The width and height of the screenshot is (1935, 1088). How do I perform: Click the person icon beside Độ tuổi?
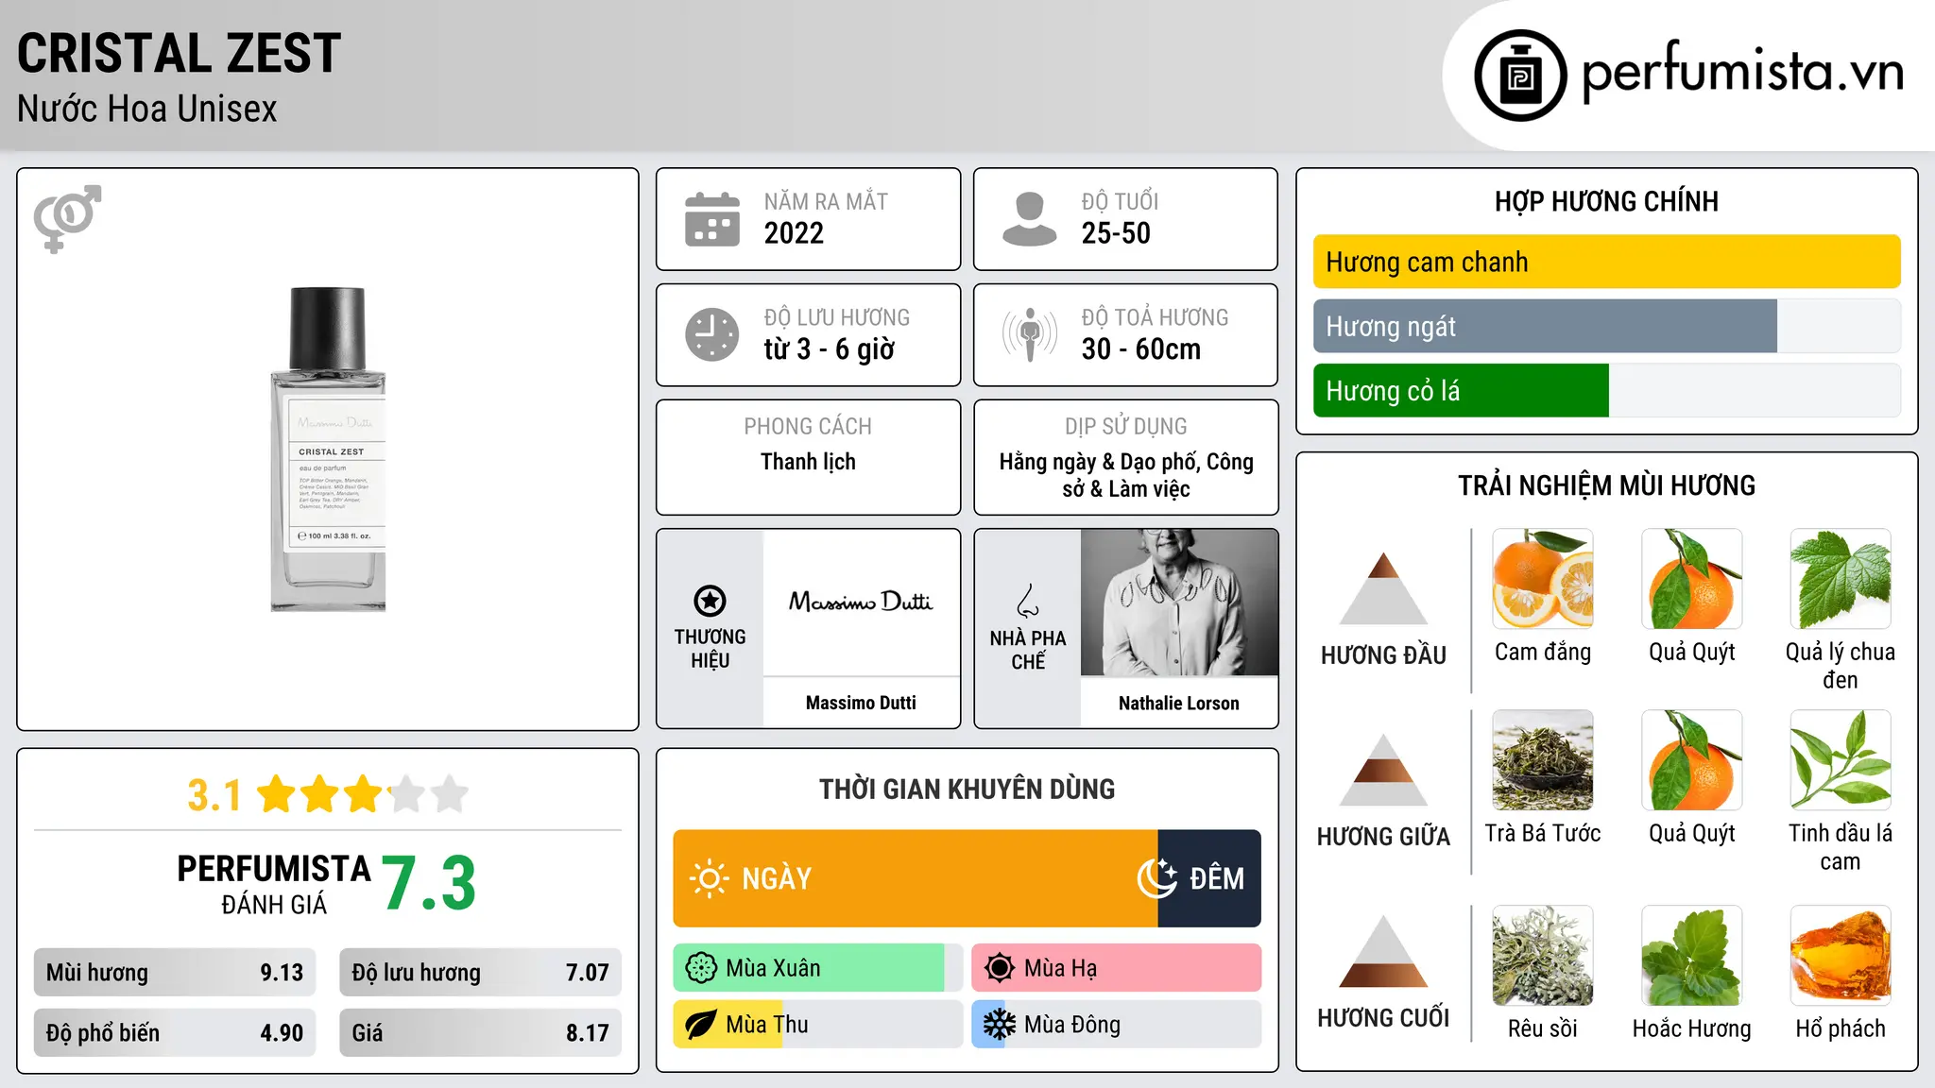click(1029, 219)
